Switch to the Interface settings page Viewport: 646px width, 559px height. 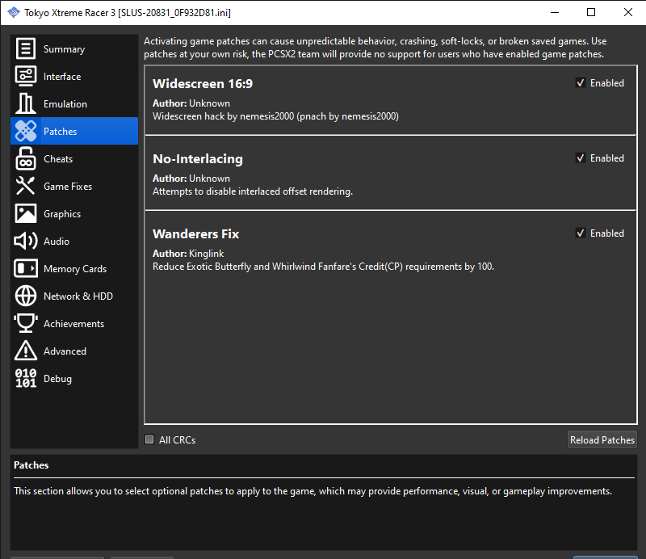[x=74, y=76]
